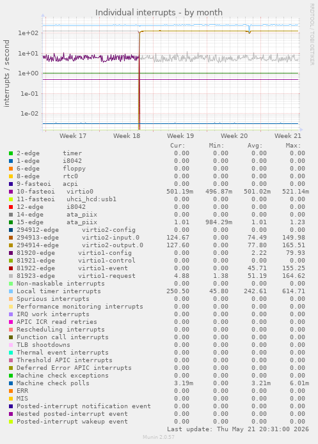
Task: Click the graph title Individual interrupts - by month
Action: click(159, 13)
